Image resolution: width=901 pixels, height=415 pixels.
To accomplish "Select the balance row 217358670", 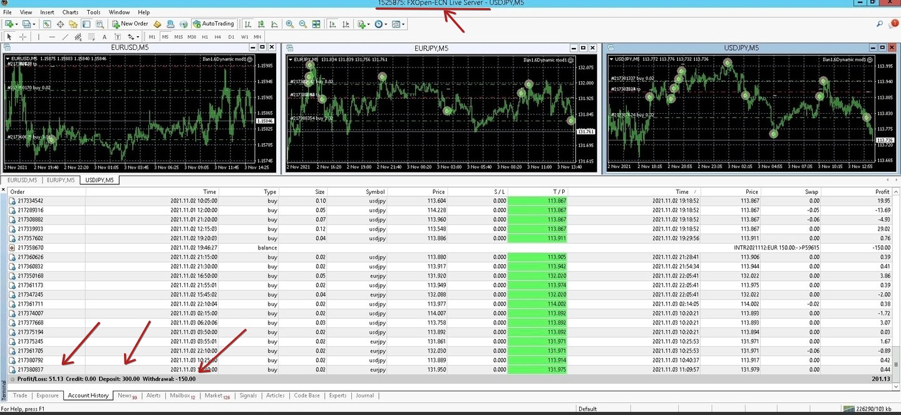I will (450, 248).
